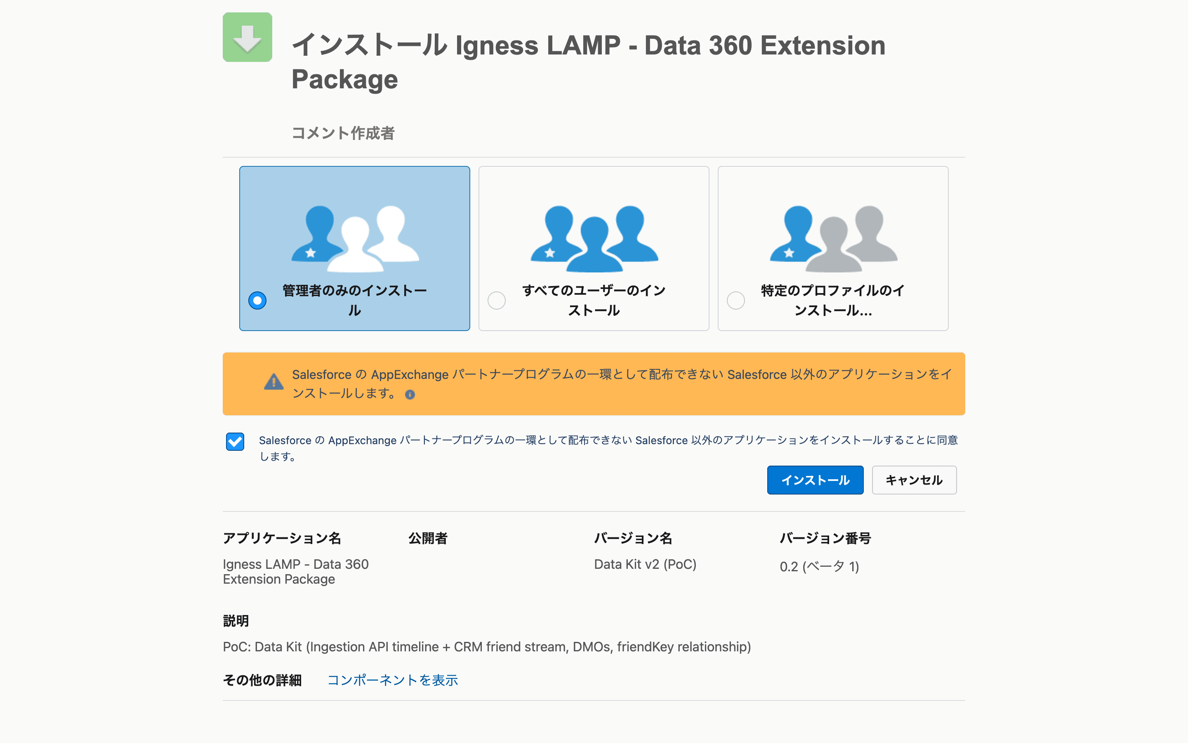The width and height of the screenshot is (1188, 743).
Task: Select the 管理者のみのインストール radio button
Action: pos(257,300)
